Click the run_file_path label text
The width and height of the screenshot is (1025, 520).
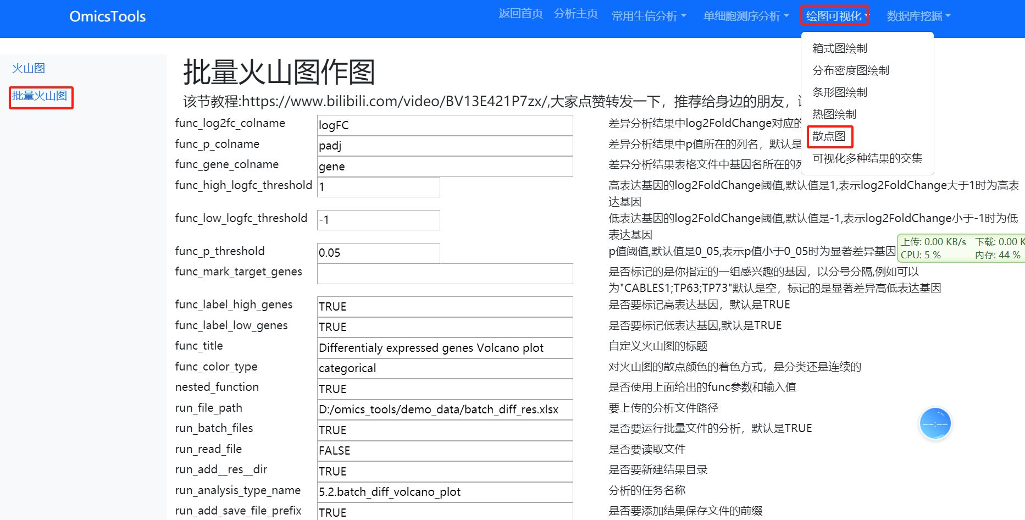pos(209,408)
